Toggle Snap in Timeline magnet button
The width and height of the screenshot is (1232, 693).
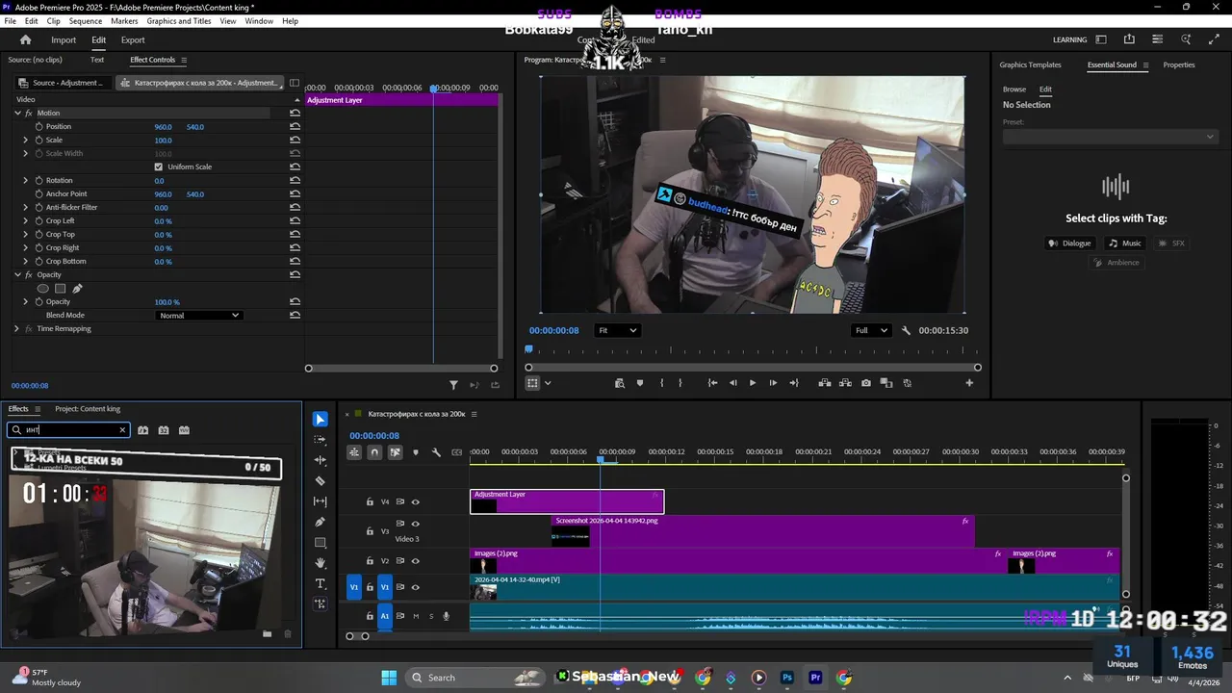(x=374, y=452)
